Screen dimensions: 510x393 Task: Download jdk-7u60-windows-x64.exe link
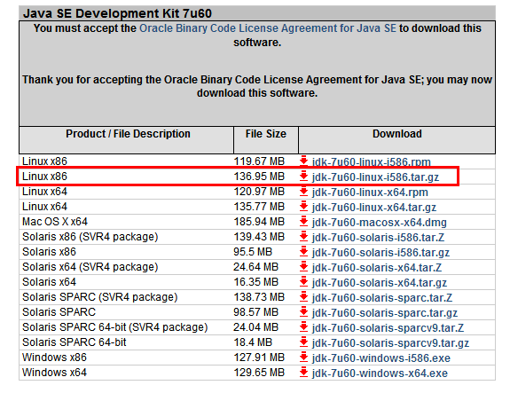pyautogui.click(x=380, y=373)
